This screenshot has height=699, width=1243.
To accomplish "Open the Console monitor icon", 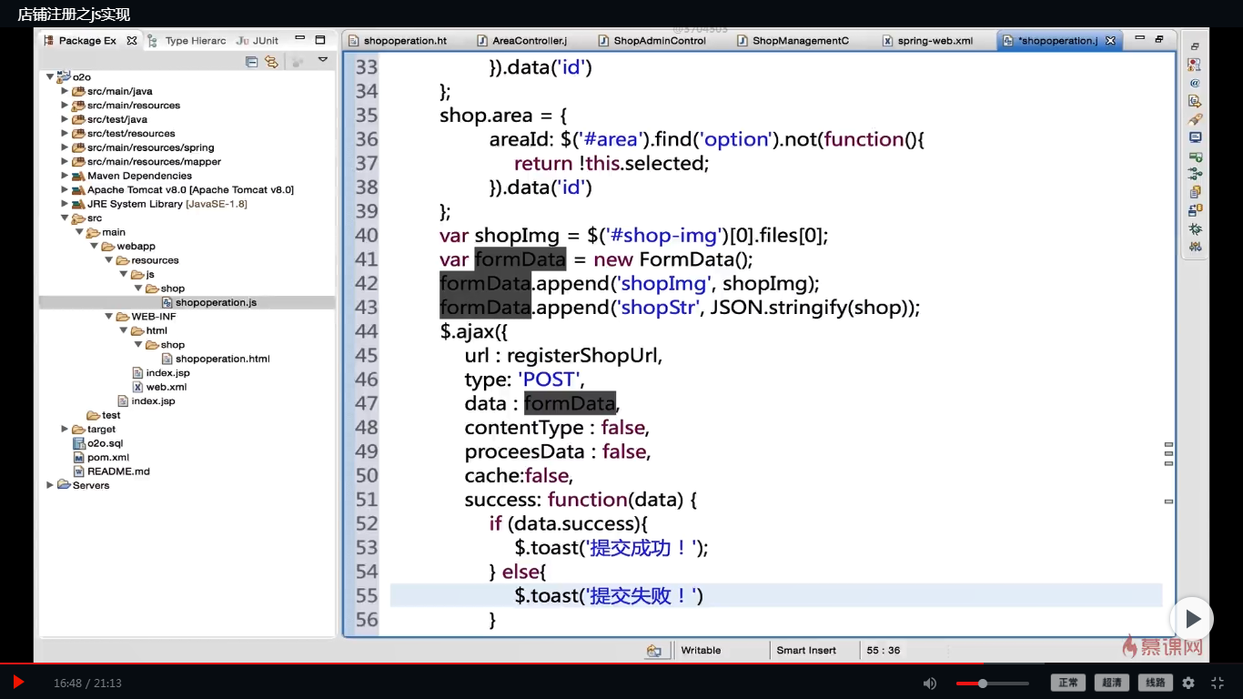I will (x=1195, y=137).
